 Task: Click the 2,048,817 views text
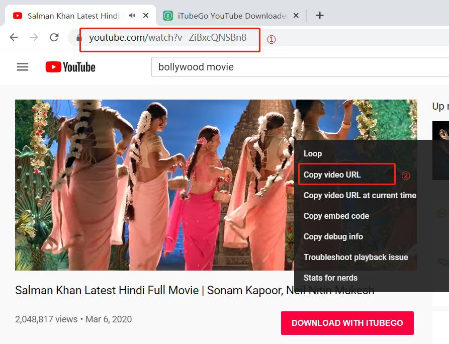tap(46, 319)
